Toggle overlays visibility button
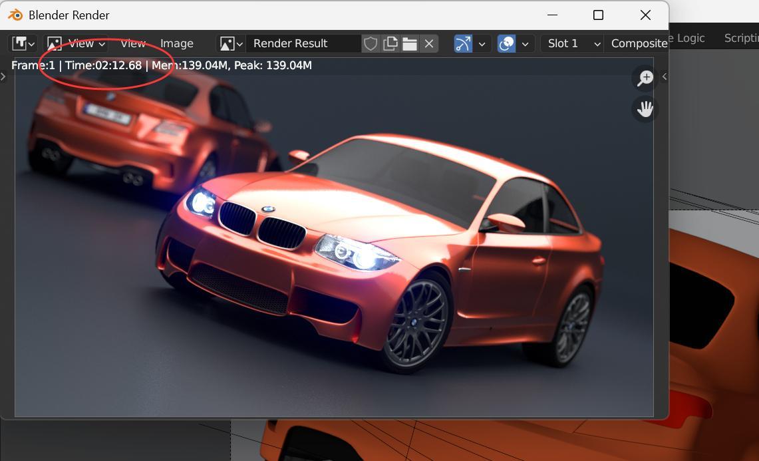 click(506, 44)
